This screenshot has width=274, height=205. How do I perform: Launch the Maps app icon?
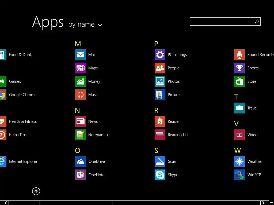click(80, 68)
